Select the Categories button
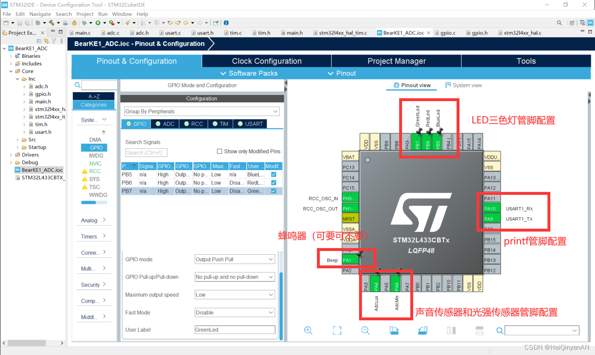 point(94,105)
